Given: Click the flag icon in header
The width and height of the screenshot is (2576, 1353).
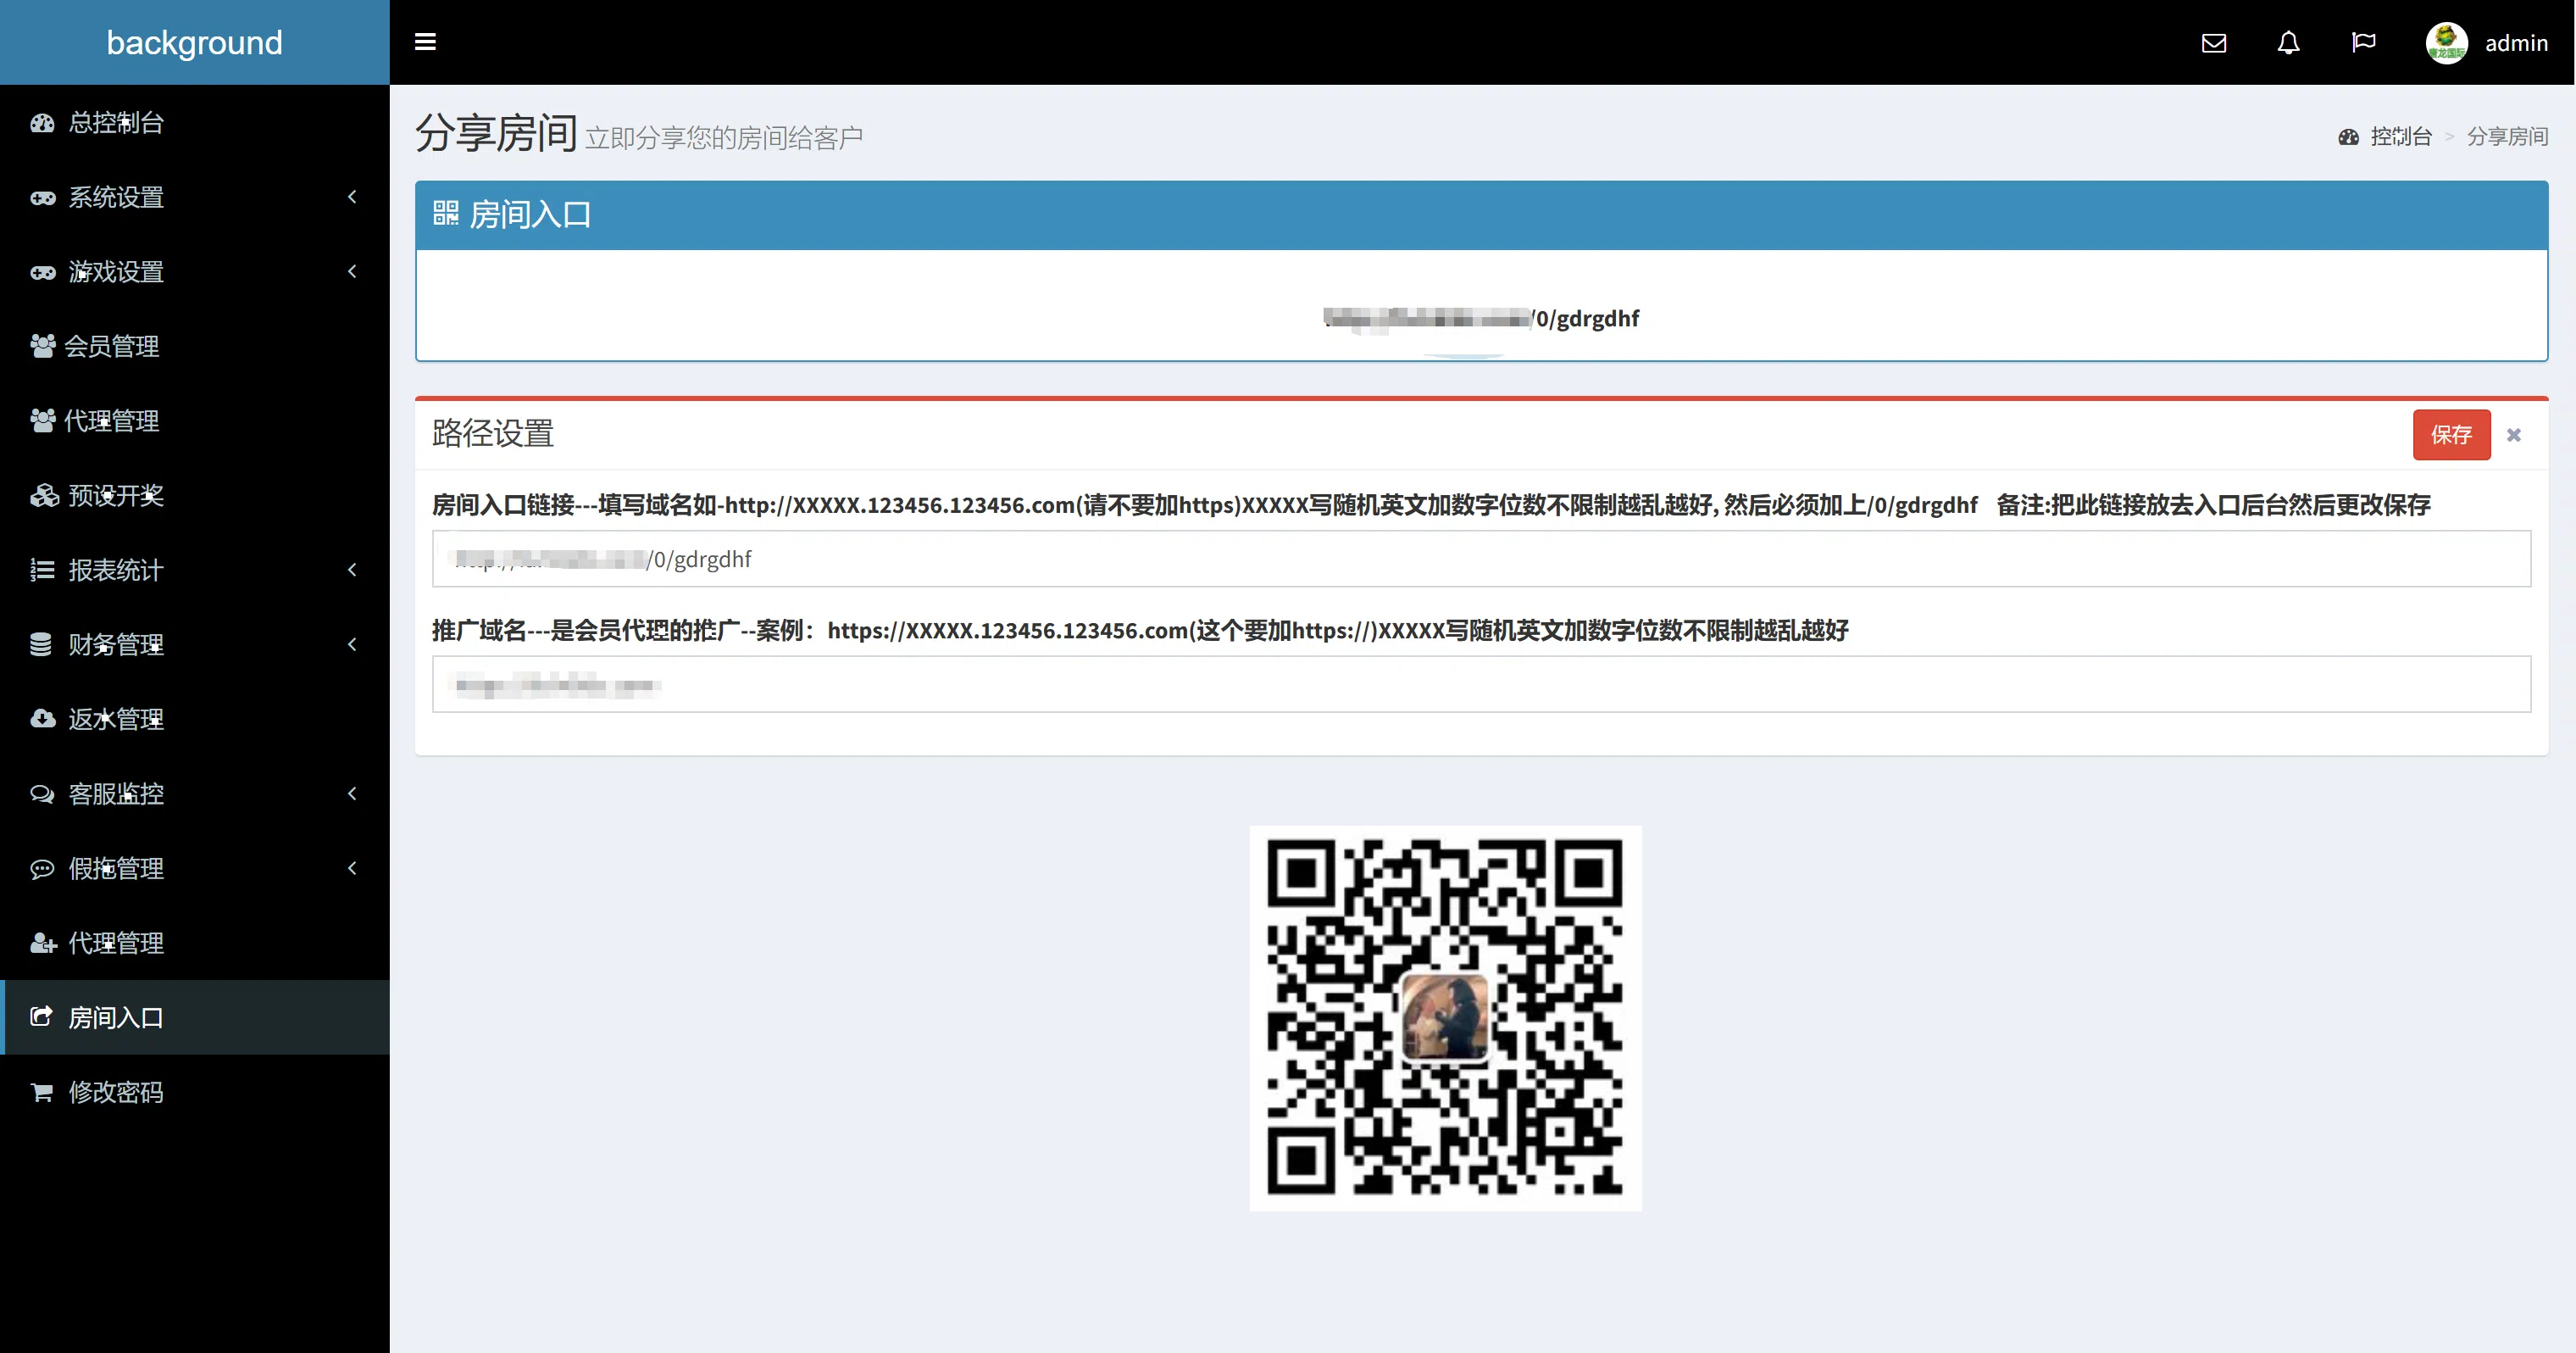Looking at the screenshot, I should point(2364,42).
